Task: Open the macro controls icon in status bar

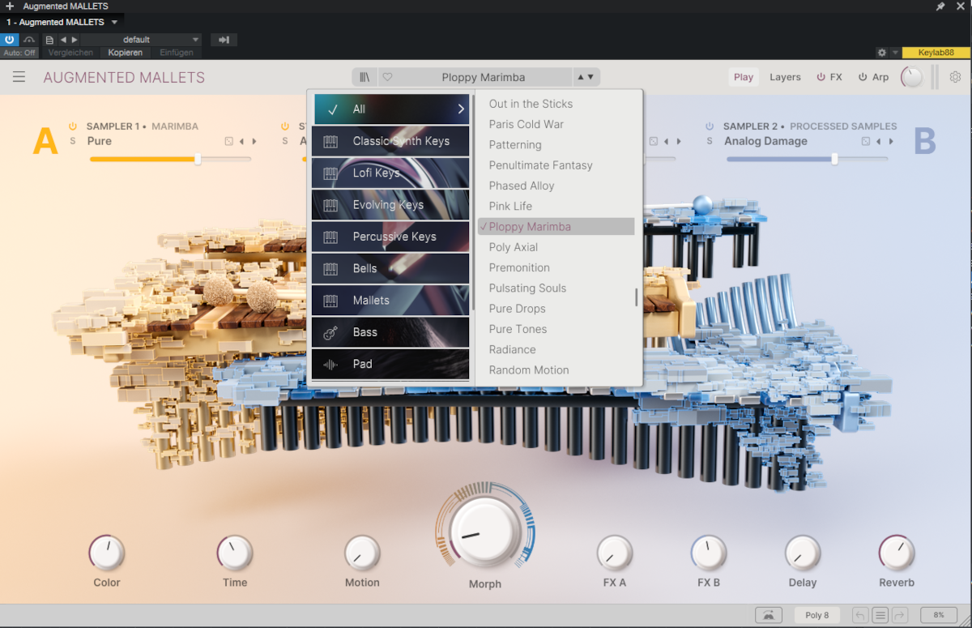Action: click(768, 615)
